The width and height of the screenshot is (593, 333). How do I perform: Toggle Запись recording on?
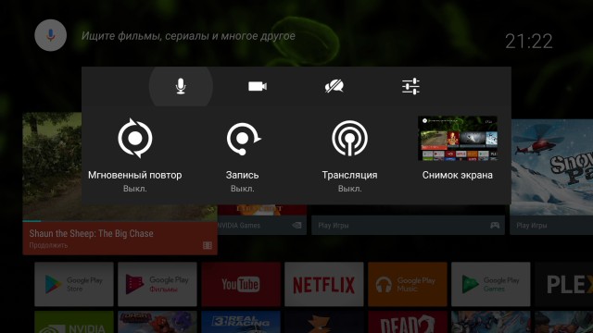(x=243, y=154)
